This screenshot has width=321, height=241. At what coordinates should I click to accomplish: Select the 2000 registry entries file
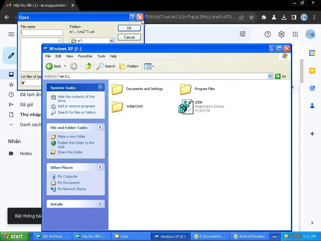(201, 106)
